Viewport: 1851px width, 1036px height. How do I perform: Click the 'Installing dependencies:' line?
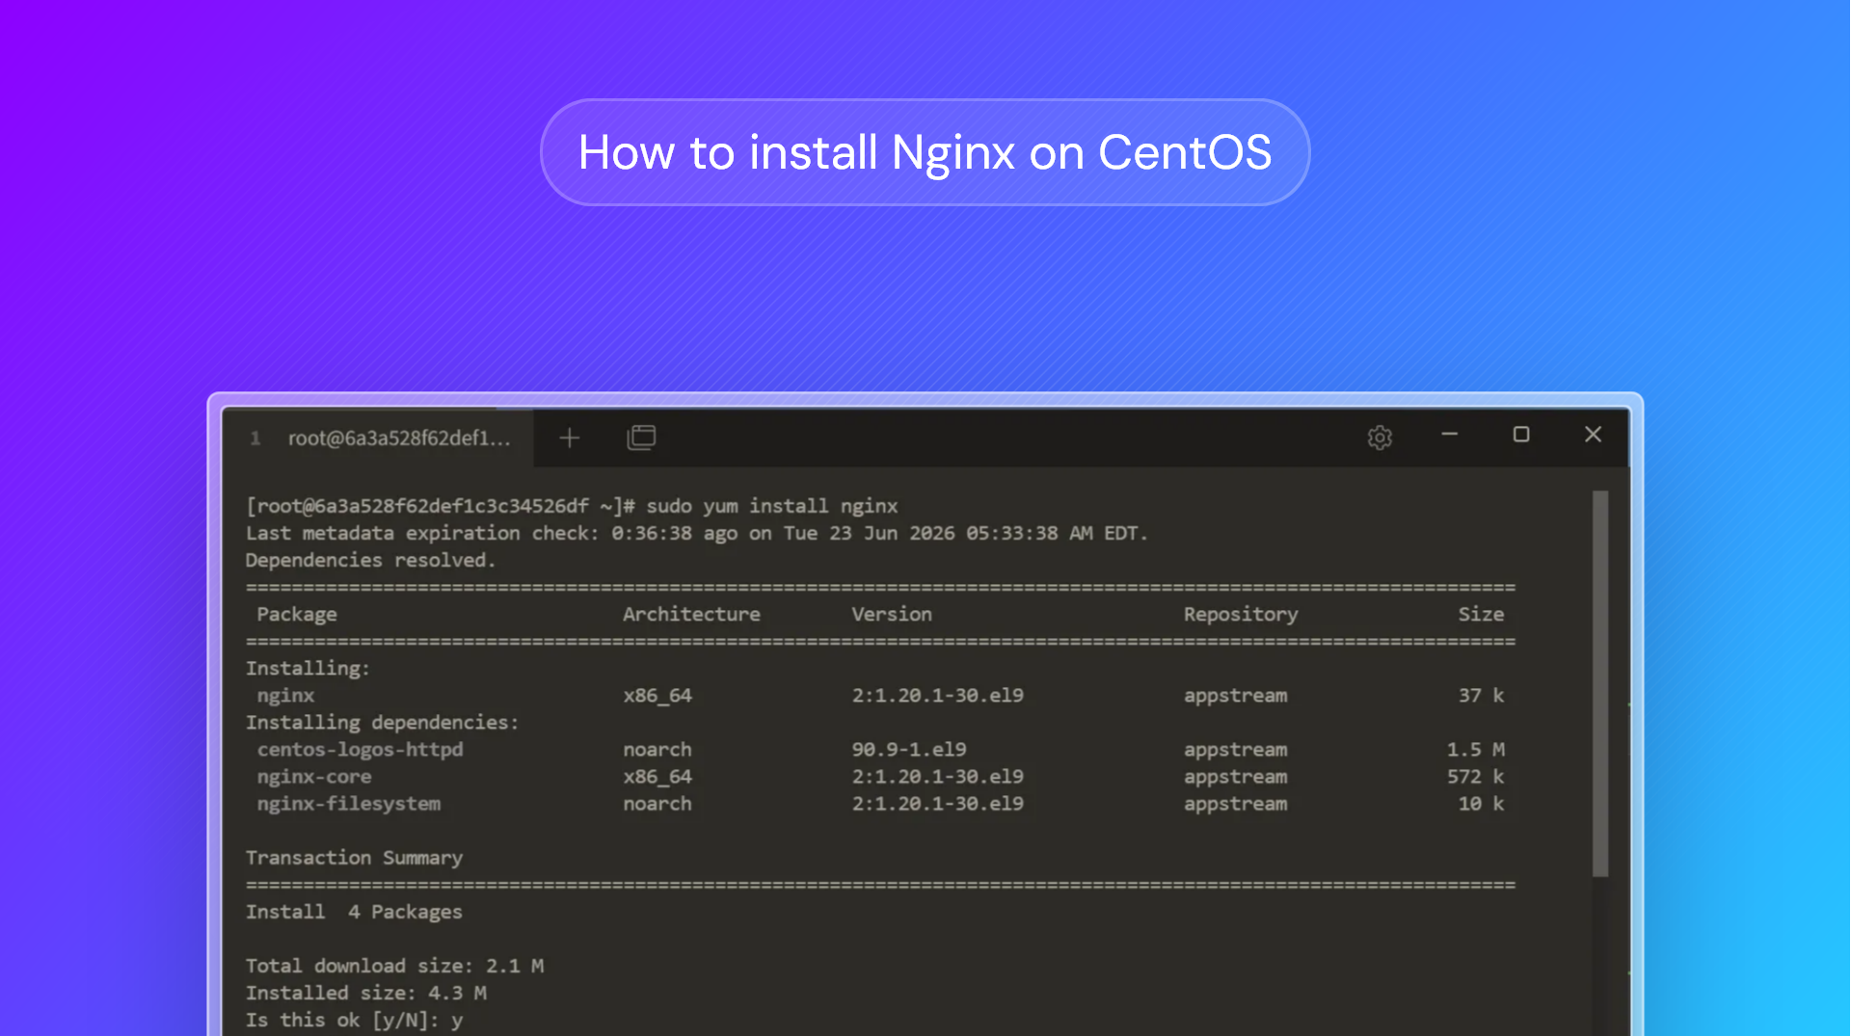[382, 722]
